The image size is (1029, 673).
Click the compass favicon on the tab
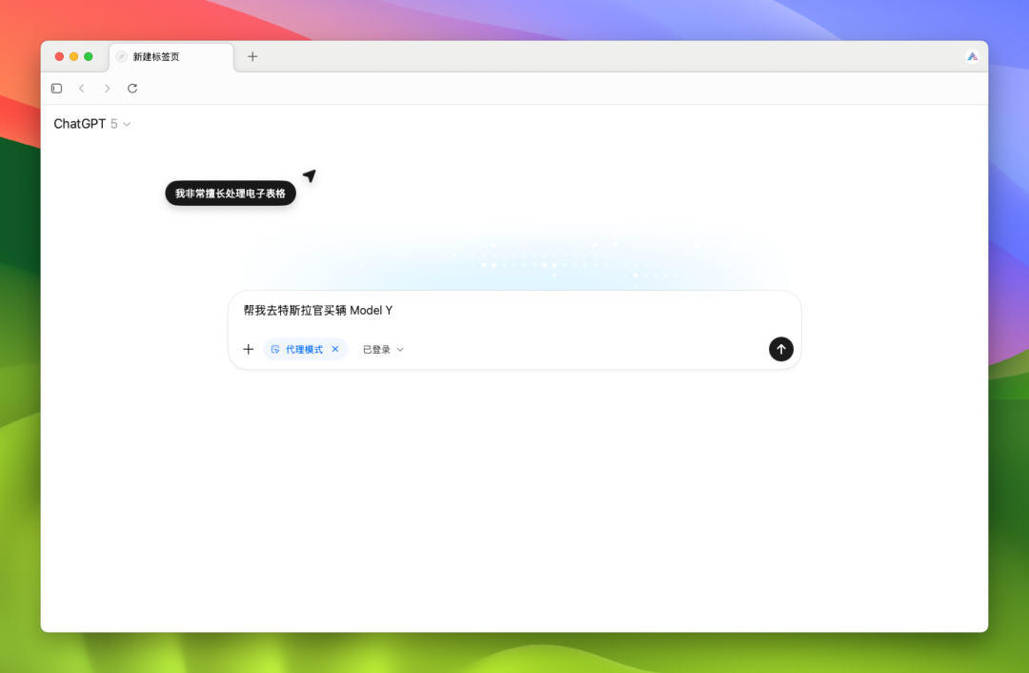[x=121, y=57]
